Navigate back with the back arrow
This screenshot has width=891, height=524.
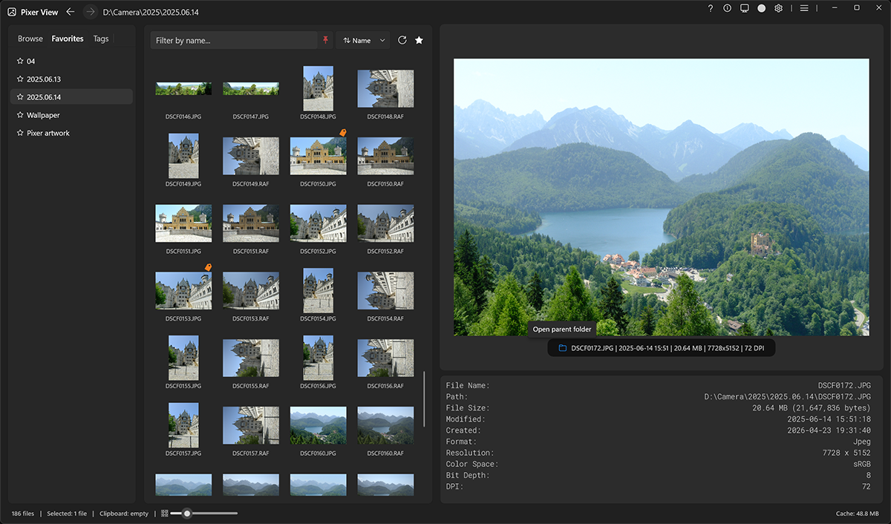70,11
